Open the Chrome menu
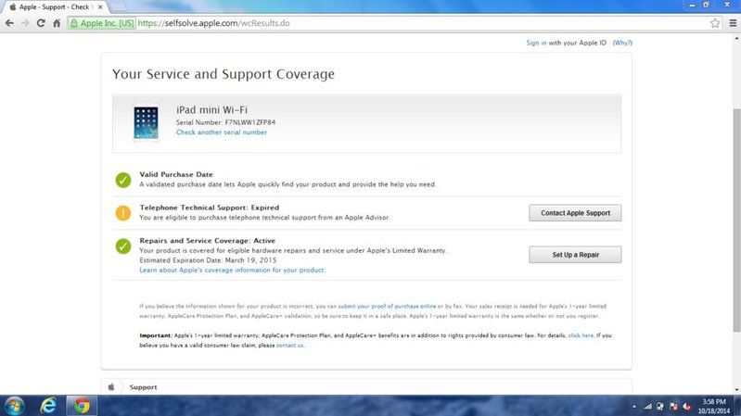This screenshot has height=416, width=741. (733, 23)
